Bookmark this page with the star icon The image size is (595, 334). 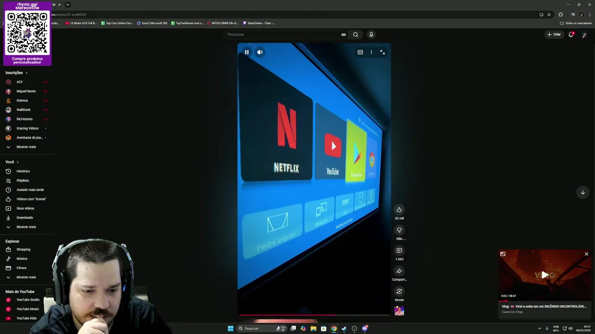[549, 14]
